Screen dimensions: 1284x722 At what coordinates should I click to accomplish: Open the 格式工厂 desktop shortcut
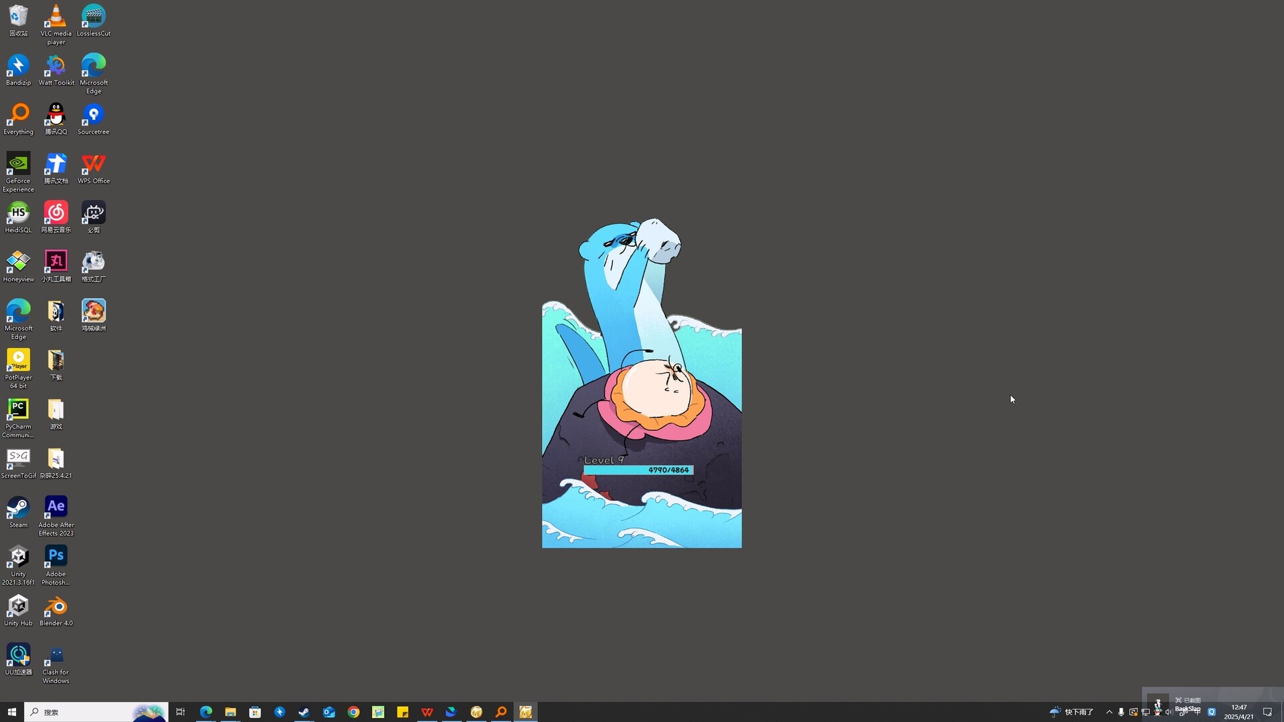coord(94,266)
